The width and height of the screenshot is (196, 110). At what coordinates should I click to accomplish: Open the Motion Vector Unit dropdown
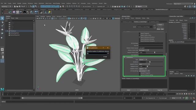(144, 50)
